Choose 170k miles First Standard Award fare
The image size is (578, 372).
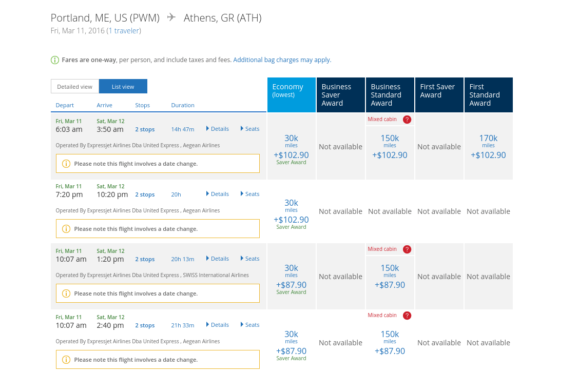click(488, 146)
